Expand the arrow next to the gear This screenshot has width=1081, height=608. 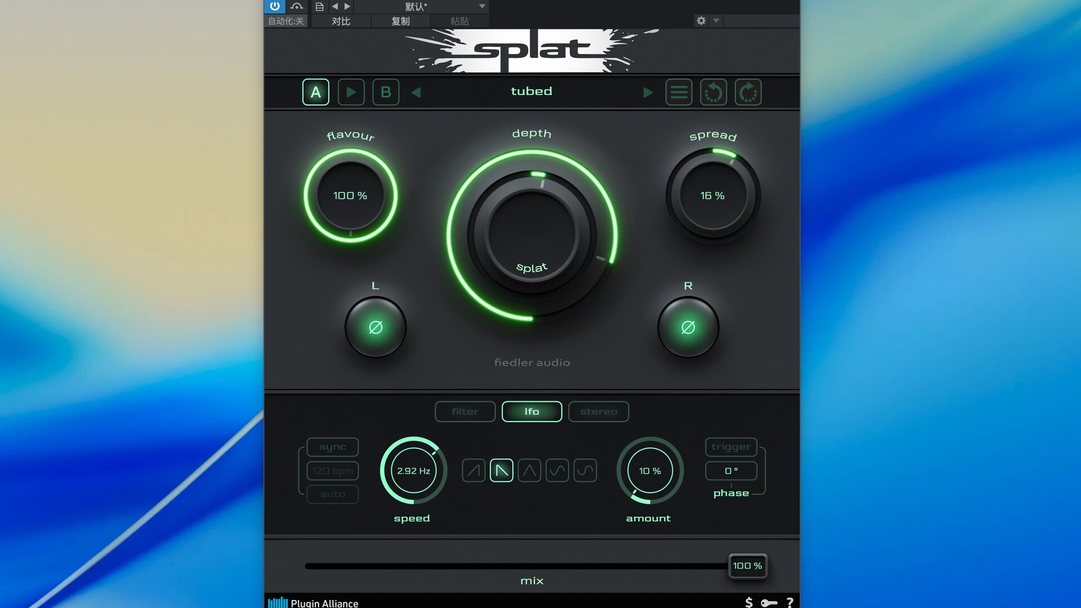click(x=716, y=20)
